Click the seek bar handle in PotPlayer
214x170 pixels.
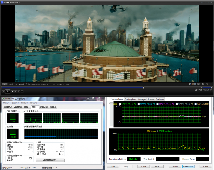click(x=143, y=88)
